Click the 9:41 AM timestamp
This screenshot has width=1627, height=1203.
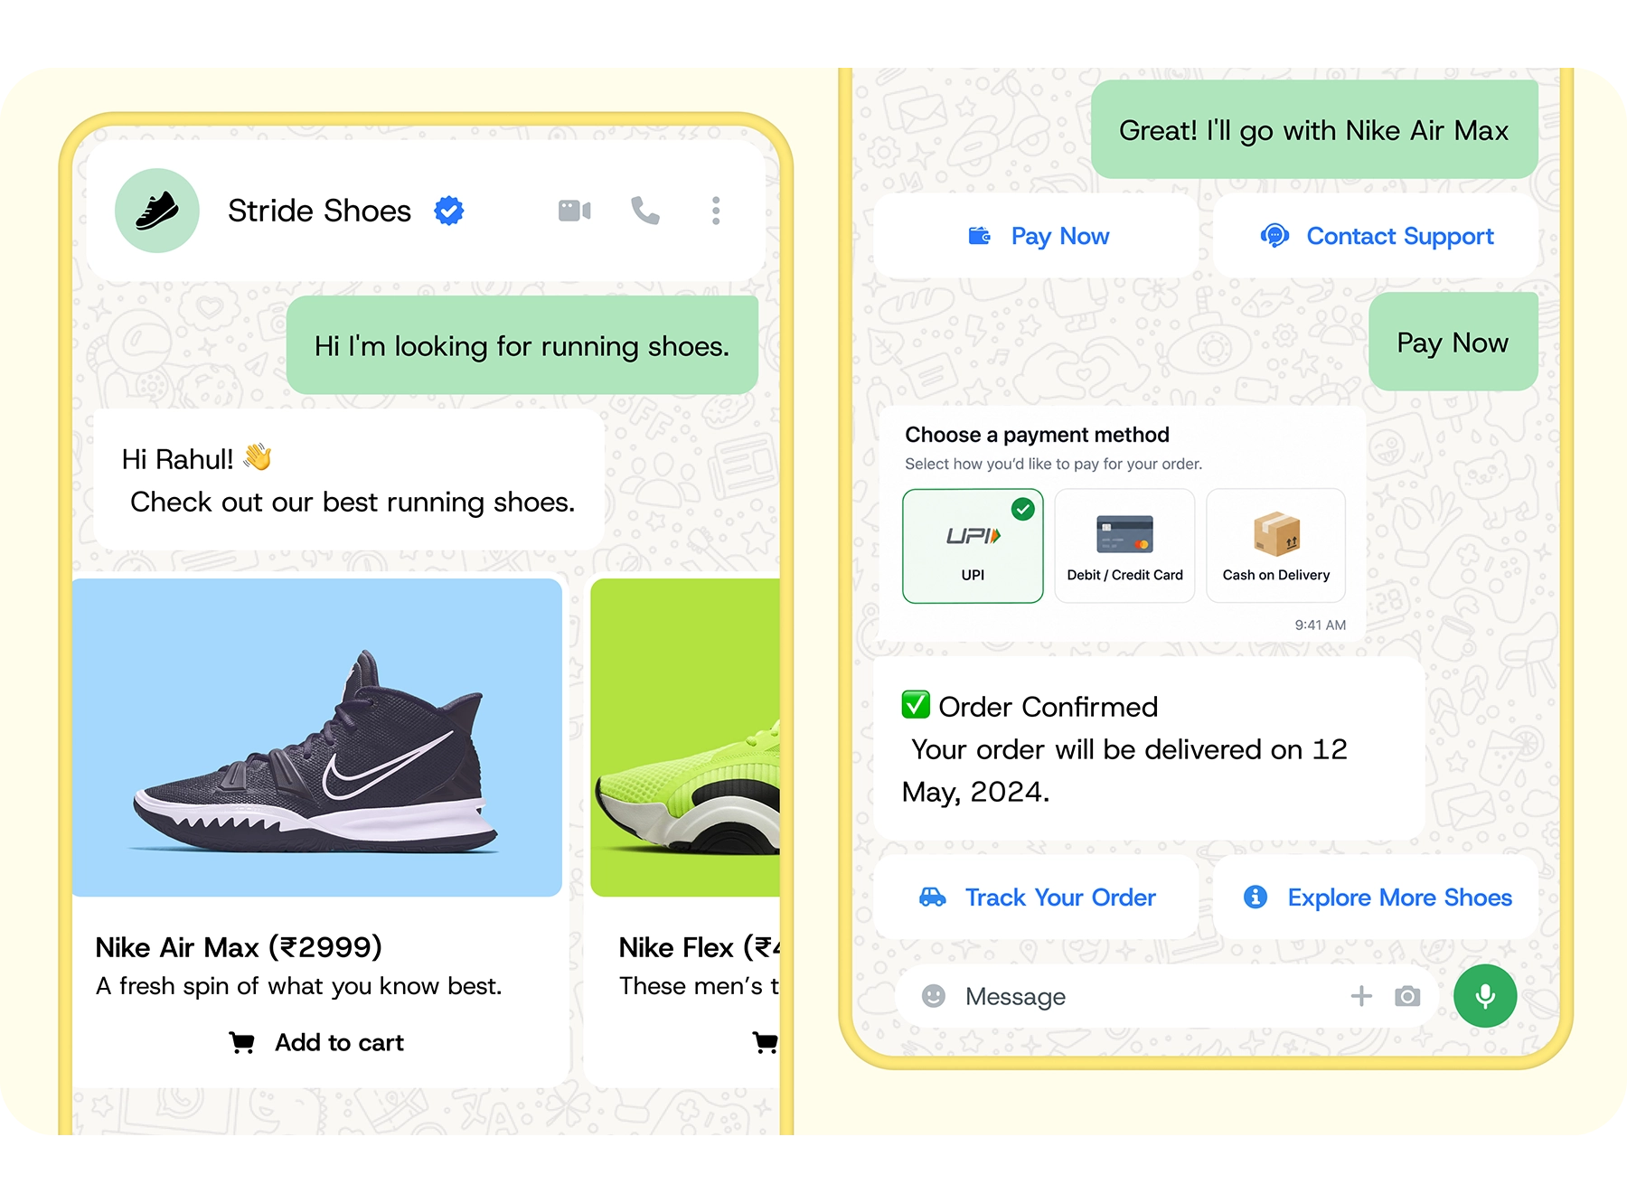1320,625
